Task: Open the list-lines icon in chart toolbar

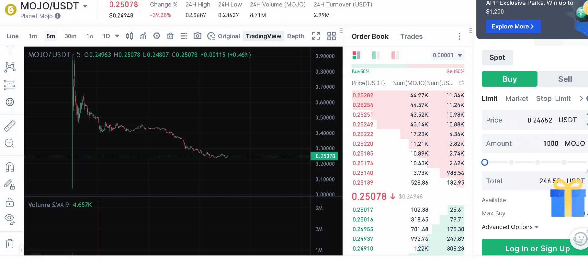Action: 184,36
